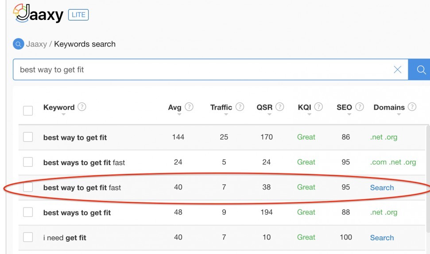Sort by the SEO column arrow
This screenshot has height=254, width=430.
tap(349, 114)
